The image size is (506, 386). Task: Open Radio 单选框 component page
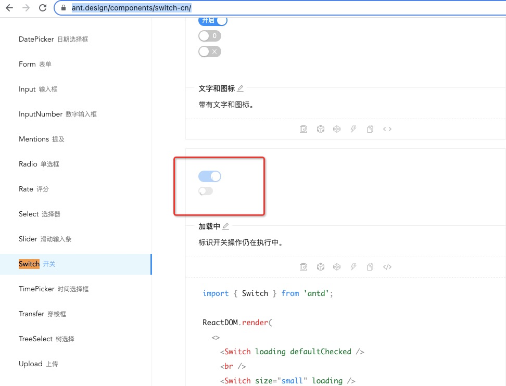click(x=39, y=164)
